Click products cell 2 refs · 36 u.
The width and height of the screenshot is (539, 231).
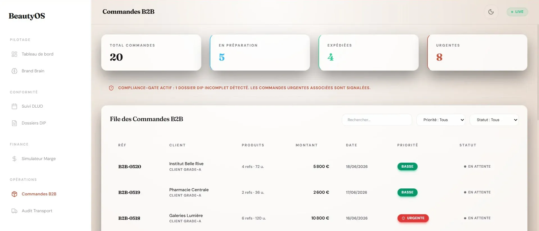(x=253, y=192)
